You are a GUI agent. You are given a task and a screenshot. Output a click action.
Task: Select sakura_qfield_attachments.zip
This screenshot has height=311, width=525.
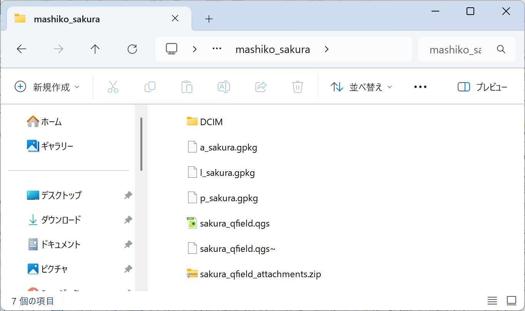click(x=254, y=274)
